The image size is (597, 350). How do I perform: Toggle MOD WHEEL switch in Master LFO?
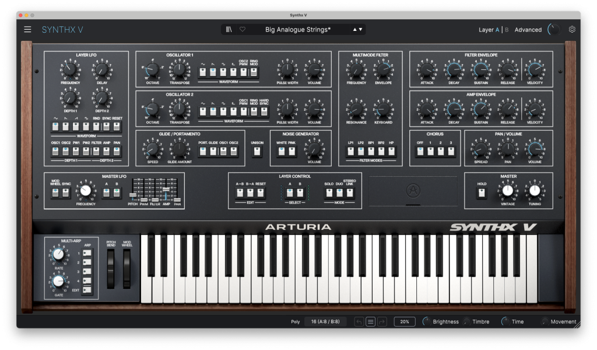click(55, 193)
